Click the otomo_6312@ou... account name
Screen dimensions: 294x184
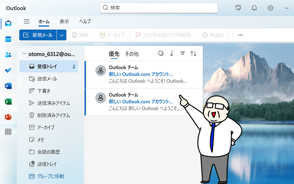52,54
